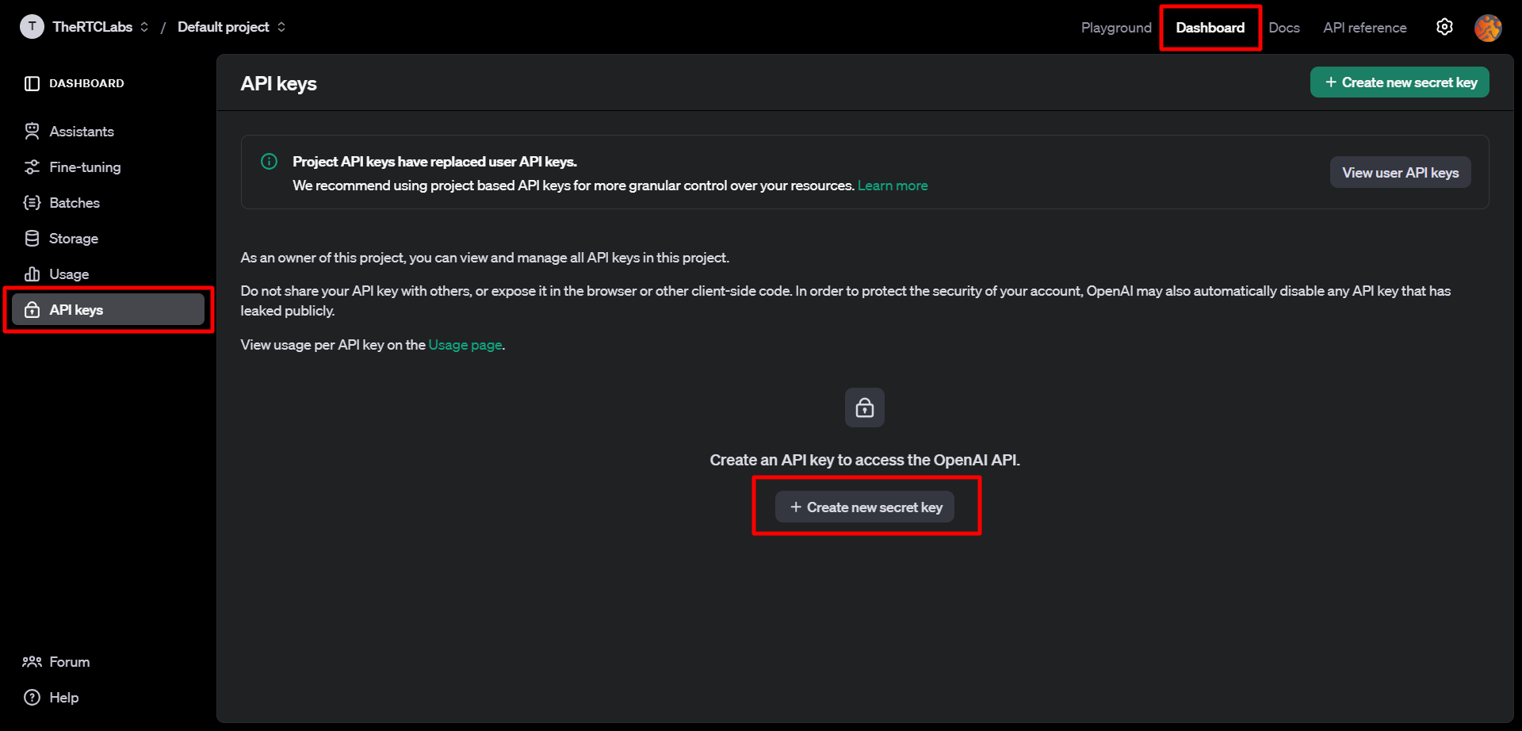Open View user API keys
Viewport: 1522px width, 731px height.
pos(1400,172)
